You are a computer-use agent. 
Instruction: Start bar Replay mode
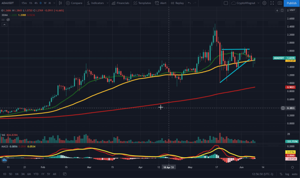pyautogui.click(x=177, y=3)
